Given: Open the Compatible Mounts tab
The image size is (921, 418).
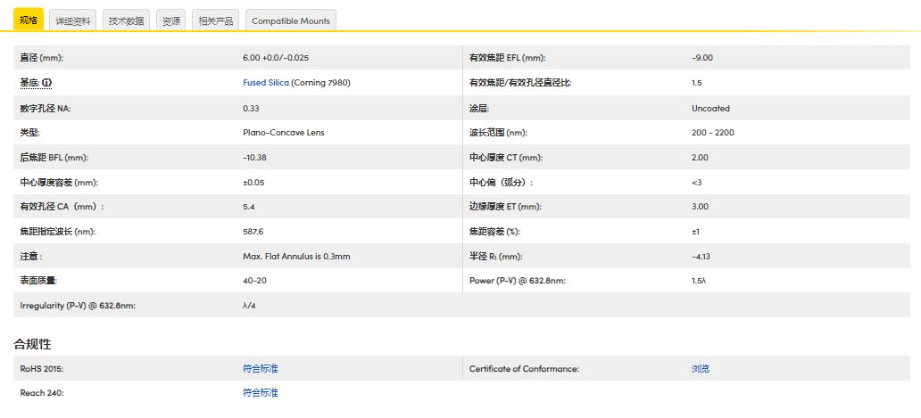Looking at the screenshot, I should click(x=290, y=20).
